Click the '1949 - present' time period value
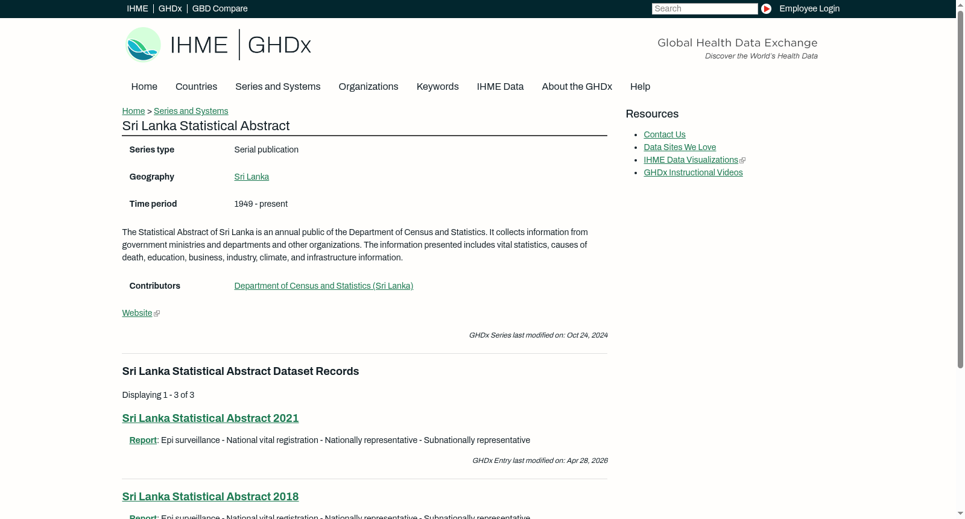This screenshot has width=965, height=519. 261,204
